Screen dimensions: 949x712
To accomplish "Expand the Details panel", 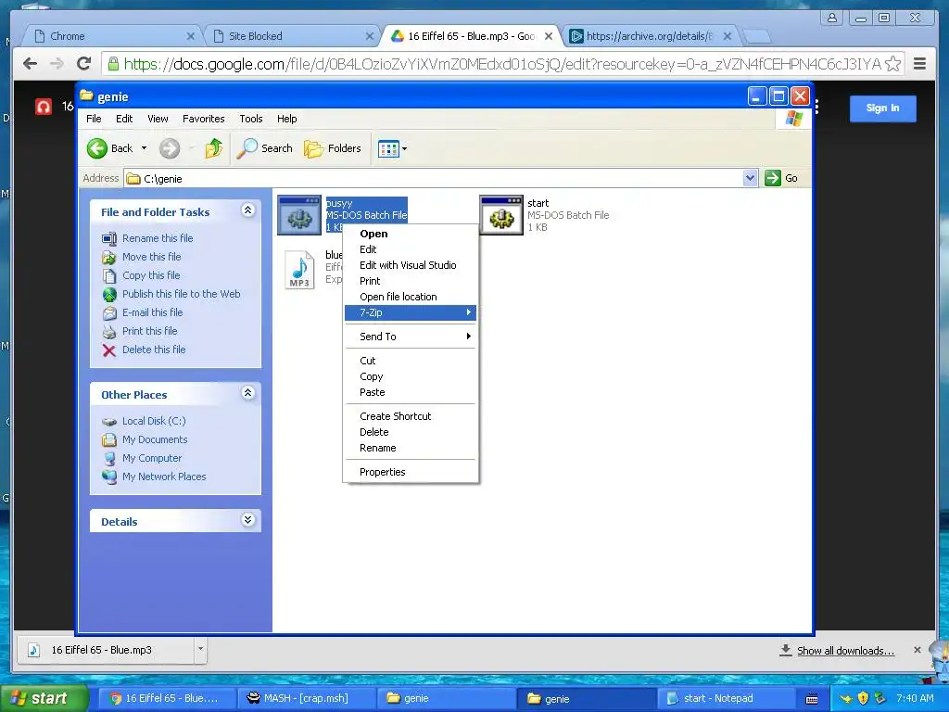I will [247, 520].
